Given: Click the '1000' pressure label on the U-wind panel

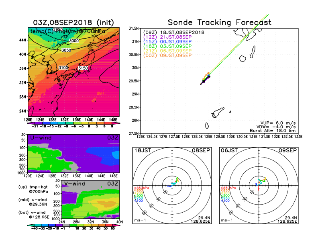Looking at the screenshot, I should 22,173.
